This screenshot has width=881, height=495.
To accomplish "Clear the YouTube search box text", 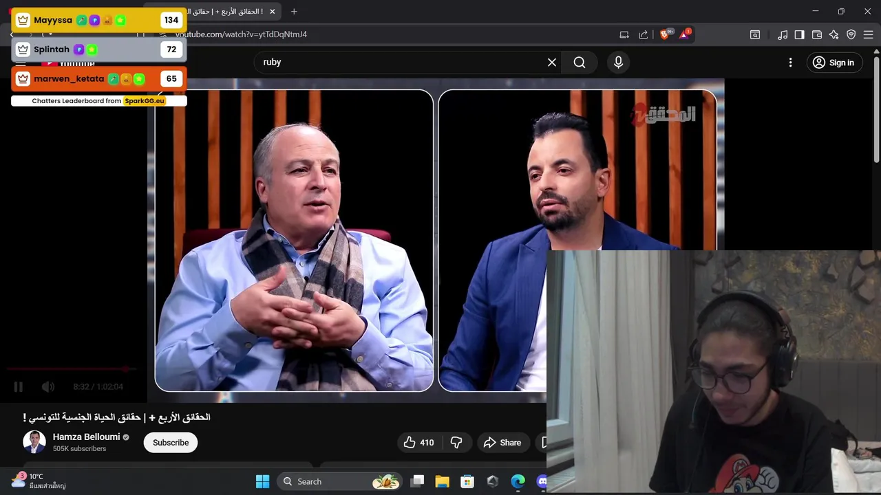I will (x=552, y=63).
